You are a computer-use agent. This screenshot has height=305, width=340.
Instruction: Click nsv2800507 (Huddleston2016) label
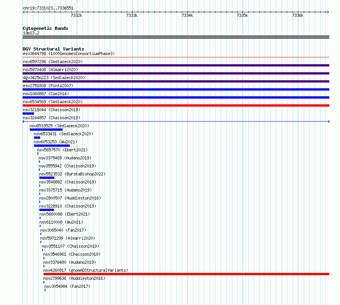coord(70,198)
